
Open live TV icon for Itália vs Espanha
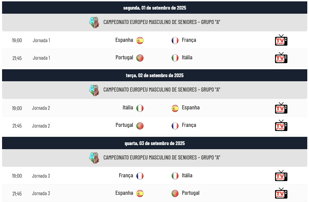(281, 108)
